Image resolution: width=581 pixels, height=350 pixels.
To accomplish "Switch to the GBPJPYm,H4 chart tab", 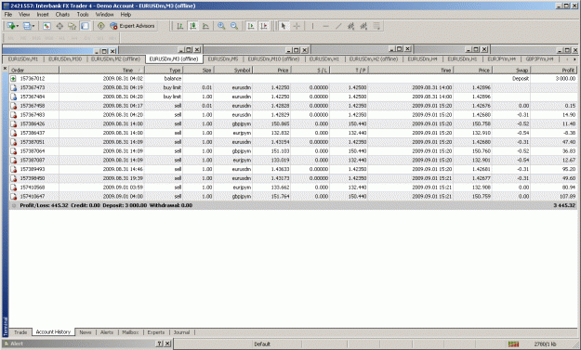I will pos(539,59).
